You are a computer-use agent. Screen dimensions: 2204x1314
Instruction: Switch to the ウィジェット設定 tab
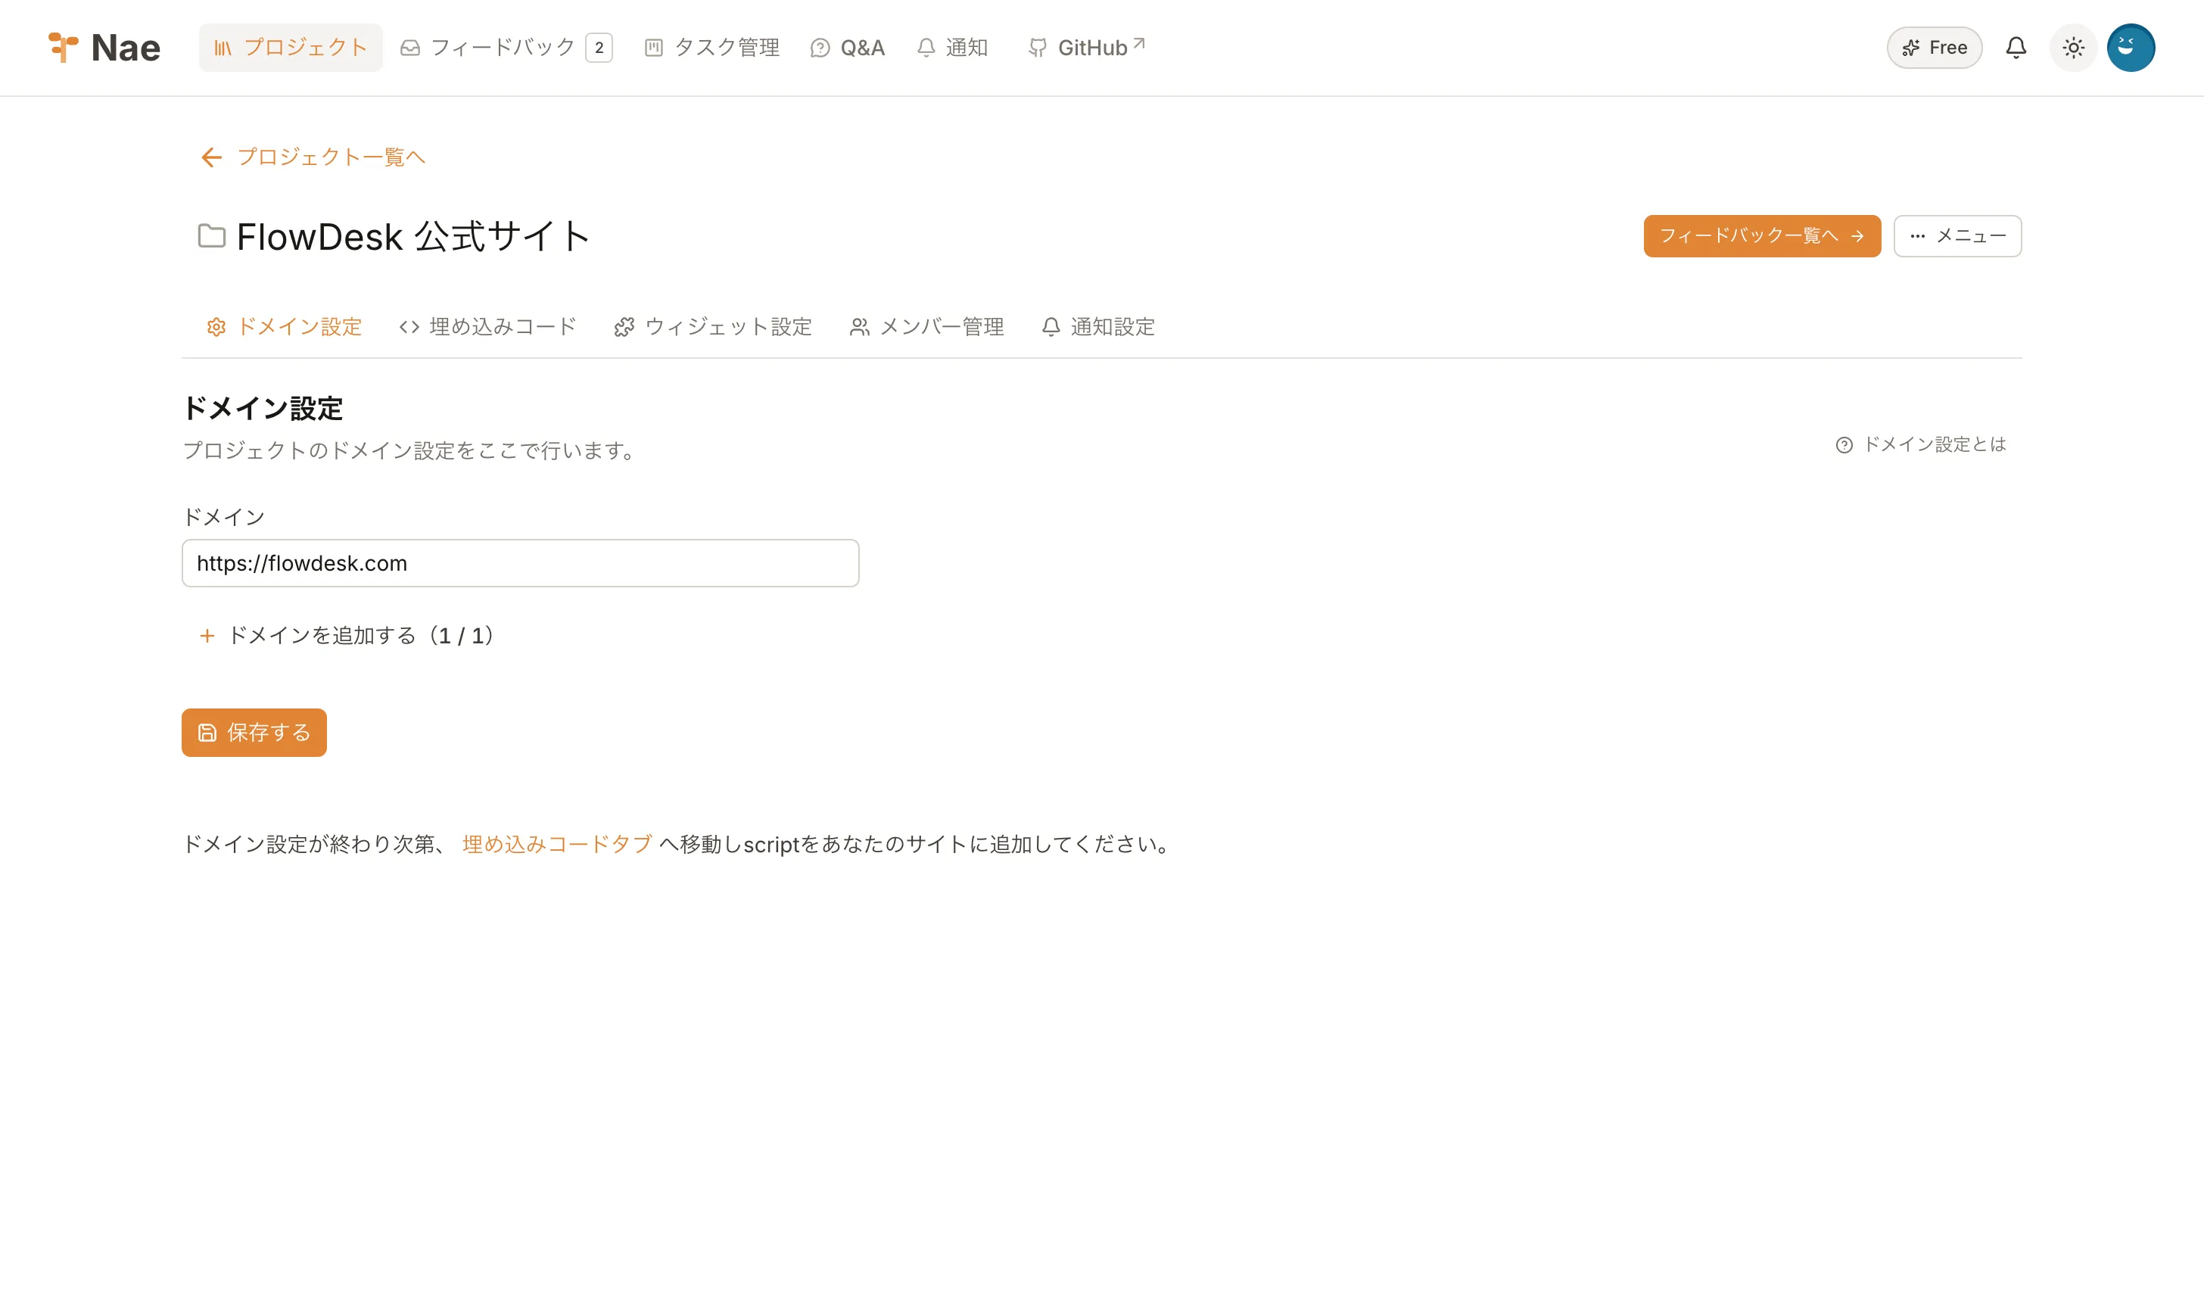(x=712, y=327)
